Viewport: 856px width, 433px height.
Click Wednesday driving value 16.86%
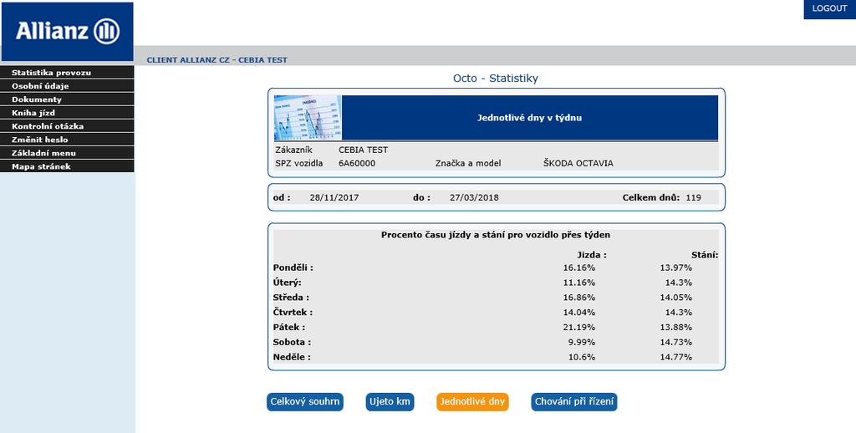coord(579,298)
